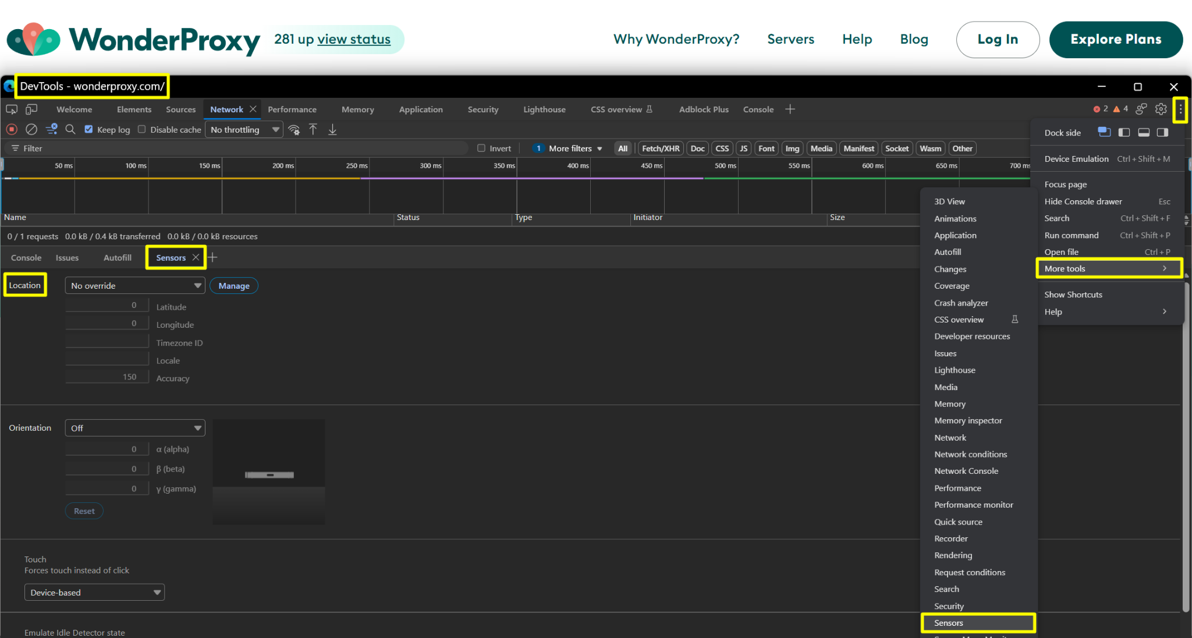Clear network log icon

(x=31, y=129)
